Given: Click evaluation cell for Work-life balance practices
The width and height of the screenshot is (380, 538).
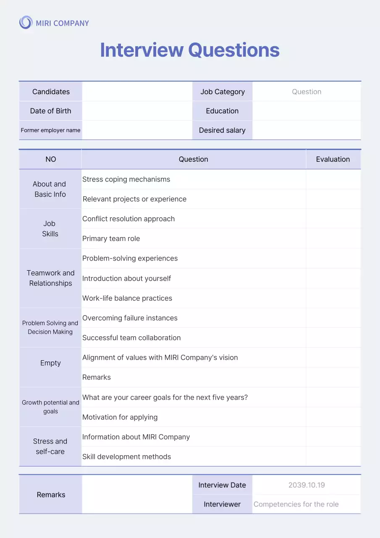Looking at the screenshot, I should click(x=333, y=298).
